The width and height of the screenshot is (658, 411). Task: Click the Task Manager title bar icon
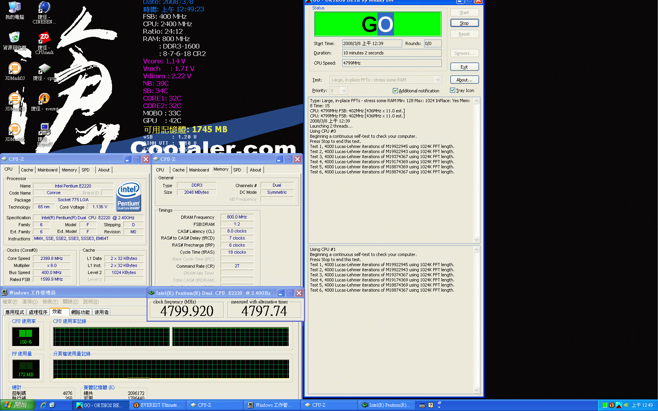[5, 292]
